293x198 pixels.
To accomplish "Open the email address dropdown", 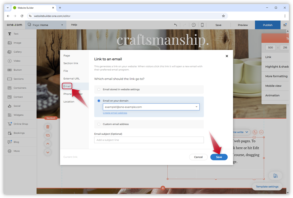I will 196,107.
